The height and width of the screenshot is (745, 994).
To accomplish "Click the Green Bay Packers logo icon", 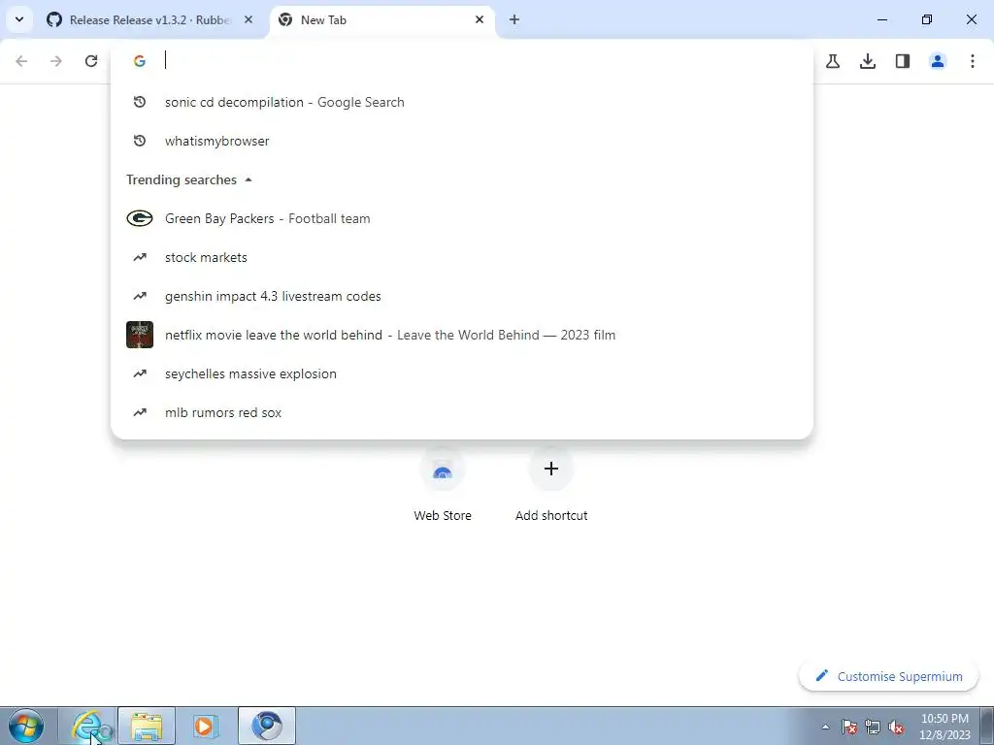I will click(x=140, y=218).
